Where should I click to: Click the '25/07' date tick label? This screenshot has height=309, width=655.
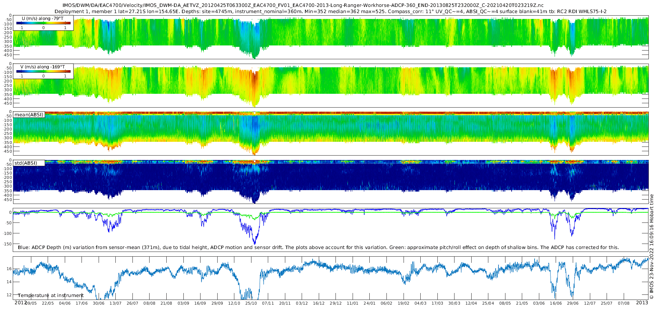pos(606,303)
